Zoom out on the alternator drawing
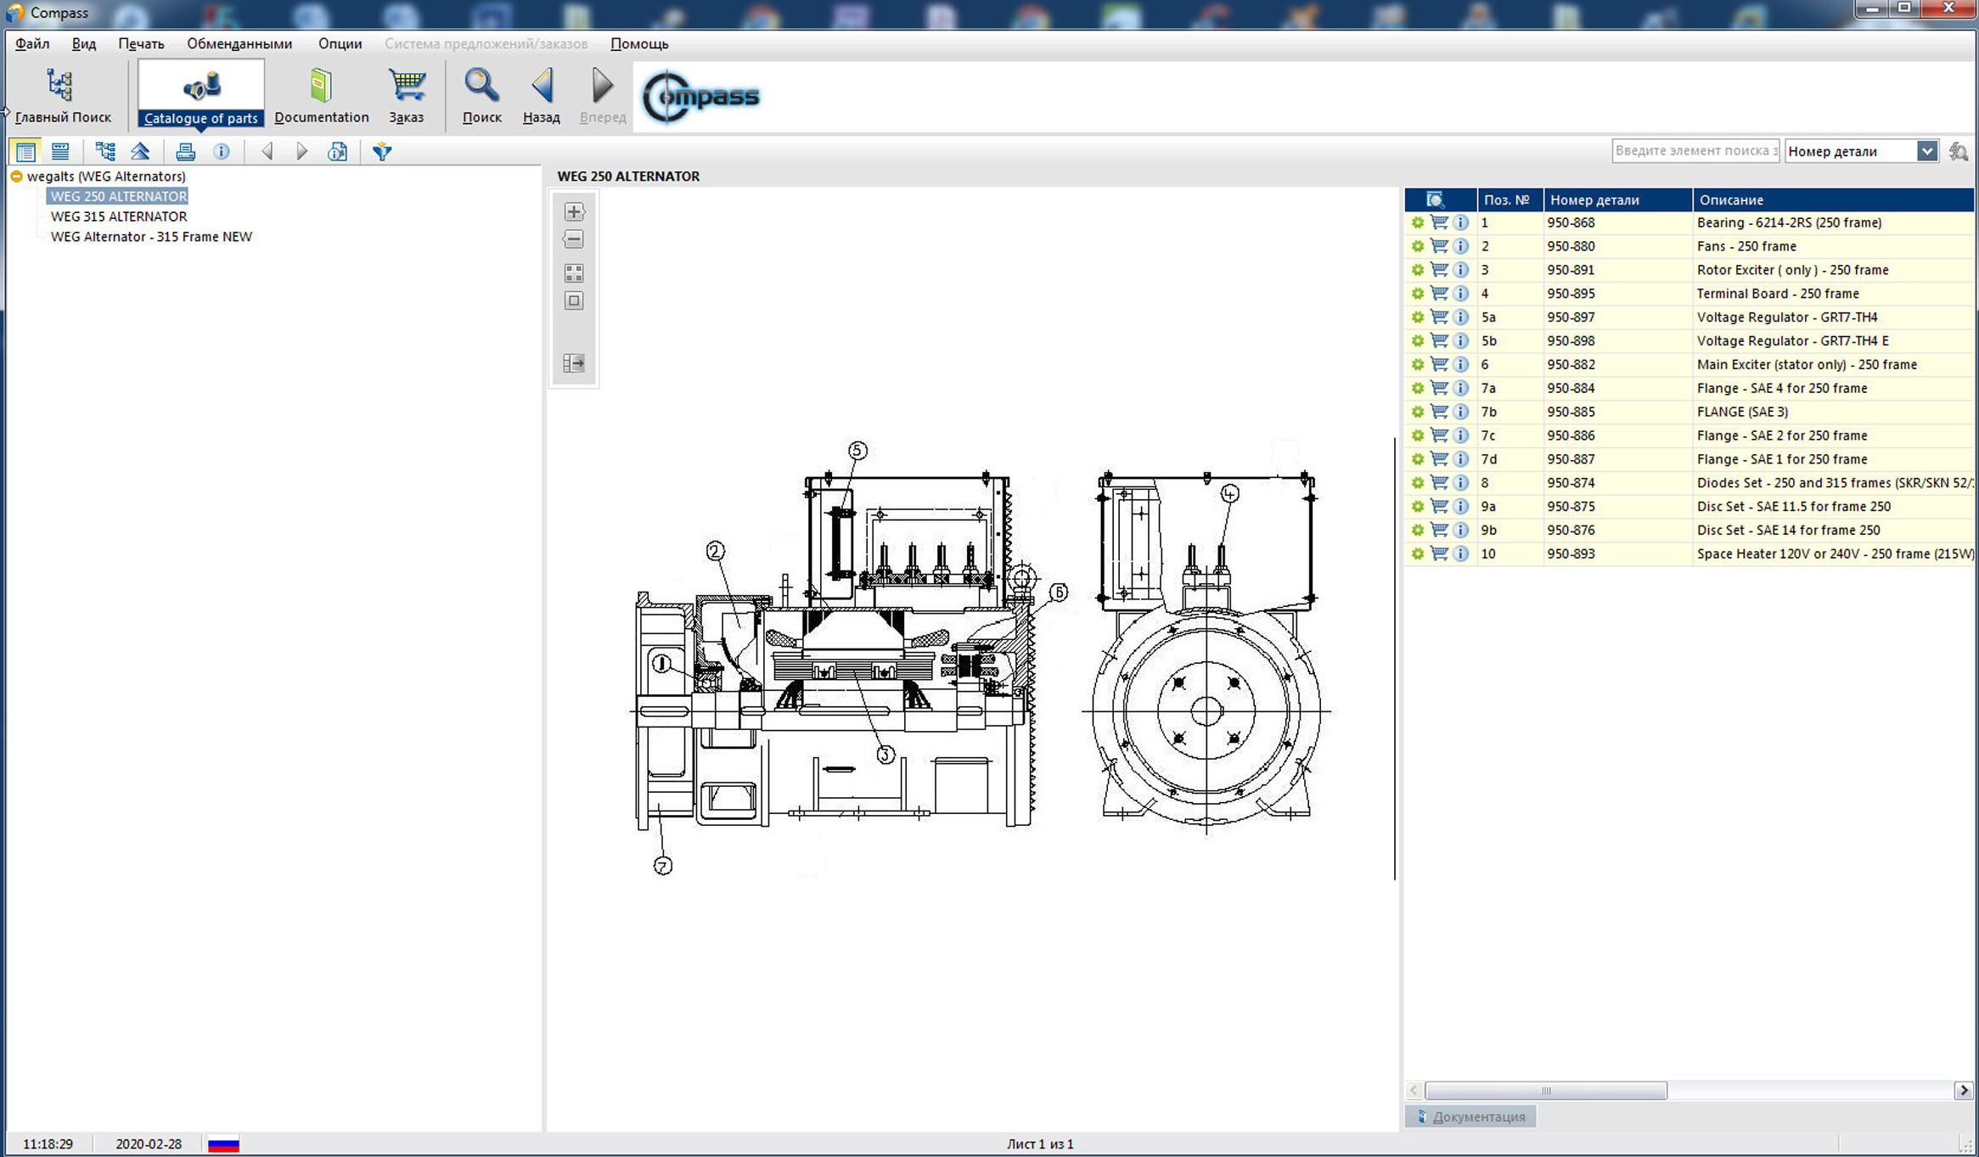Image resolution: width=1979 pixels, height=1157 pixels. click(574, 239)
